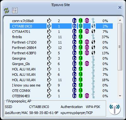Click the key icon in Georgina row

coord(93,58)
